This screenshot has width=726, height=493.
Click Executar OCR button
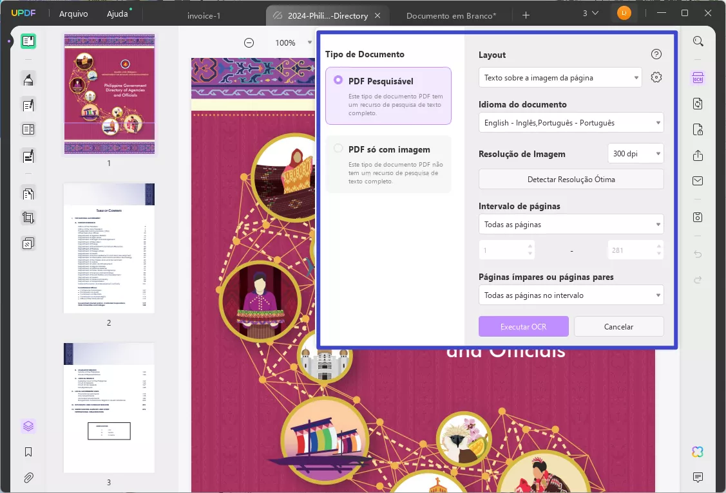[523, 326]
